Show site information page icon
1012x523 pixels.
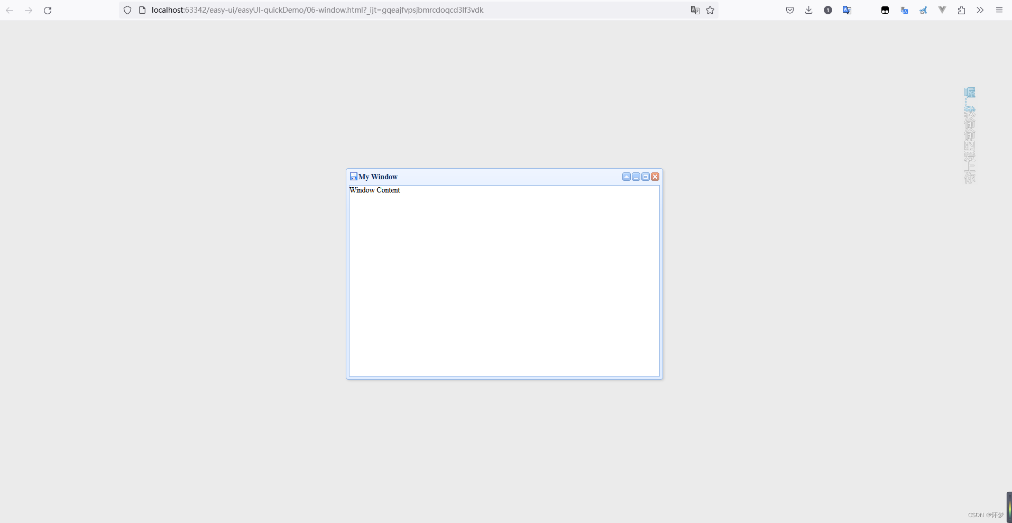tap(142, 10)
